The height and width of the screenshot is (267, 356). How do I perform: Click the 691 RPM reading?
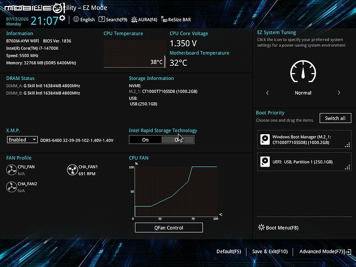[x=87, y=174]
